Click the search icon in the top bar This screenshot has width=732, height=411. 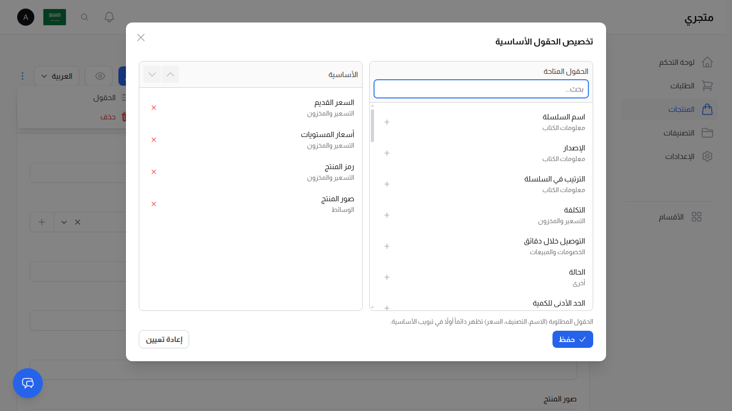coord(84,17)
